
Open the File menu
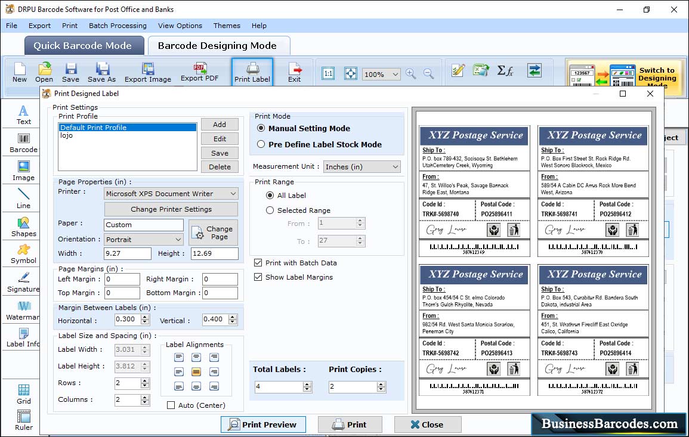click(x=11, y=26)
